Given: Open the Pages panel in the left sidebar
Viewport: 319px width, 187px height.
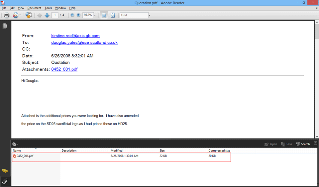Looking at the screenshot, I should click(5, 26).
